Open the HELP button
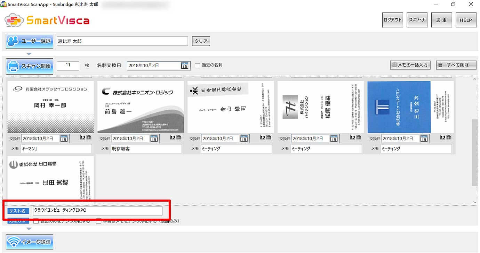This screenshot has width=480, height=253. coord(466,20)
